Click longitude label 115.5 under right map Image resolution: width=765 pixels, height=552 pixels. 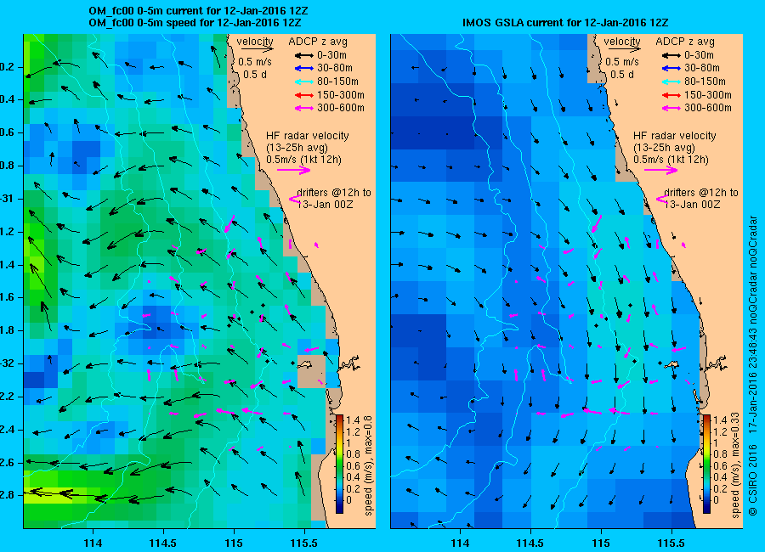(671, 544)
